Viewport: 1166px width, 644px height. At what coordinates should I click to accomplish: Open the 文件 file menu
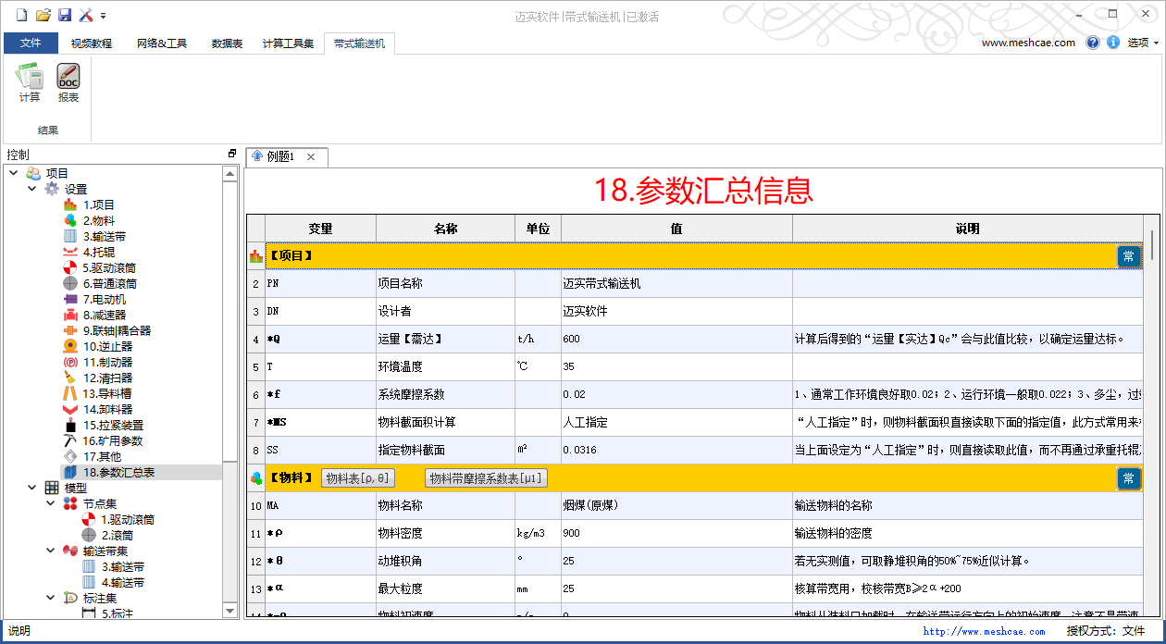tap(31, 43)
